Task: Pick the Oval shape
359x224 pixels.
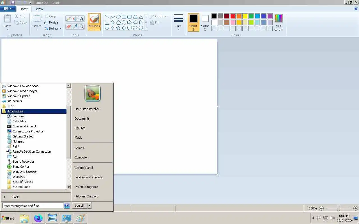Action: pos(118,17)
